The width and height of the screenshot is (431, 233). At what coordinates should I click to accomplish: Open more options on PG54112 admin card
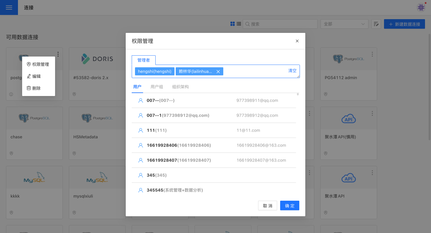pyautogui.click(x=372, y=54)
